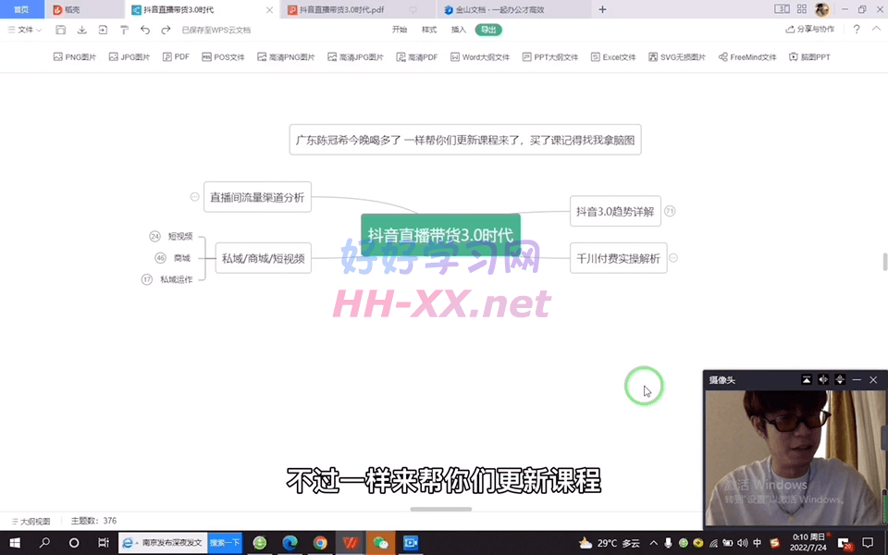Screen dimensions: 888x555
Task: Click the vertical scrollbar thumb
Action: point(884,262)
